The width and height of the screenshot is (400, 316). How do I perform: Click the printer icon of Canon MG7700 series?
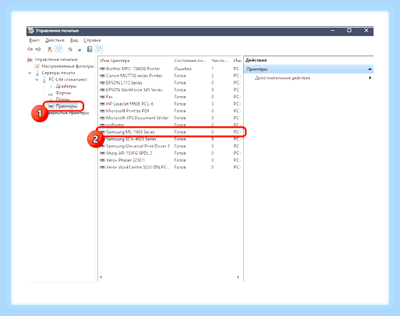(103, 75)
